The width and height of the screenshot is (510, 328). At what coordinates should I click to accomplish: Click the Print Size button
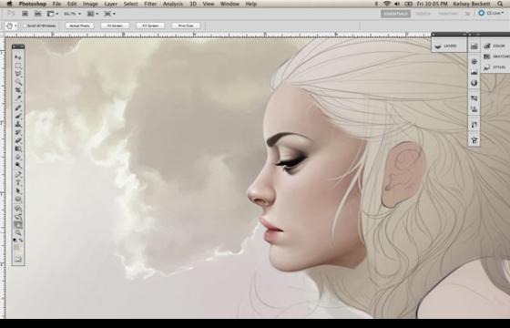pyautogui.click(x=186, y=26)
